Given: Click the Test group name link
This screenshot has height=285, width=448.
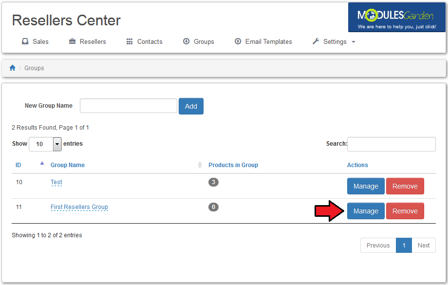Looking at the screenshot, I should coord(56,182).
